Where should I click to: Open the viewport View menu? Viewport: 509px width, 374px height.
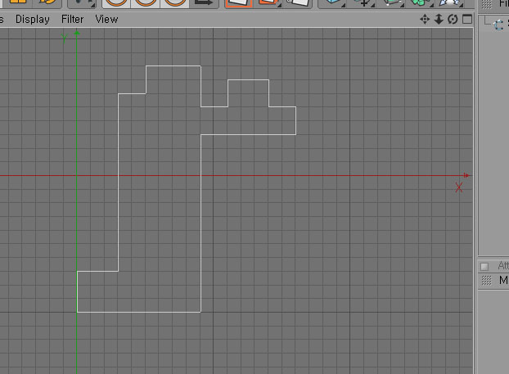coord(106,20)
